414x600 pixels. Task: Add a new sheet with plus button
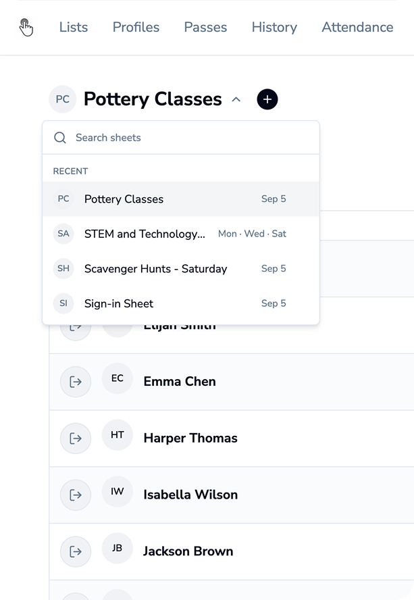click(x=267, y=99)
